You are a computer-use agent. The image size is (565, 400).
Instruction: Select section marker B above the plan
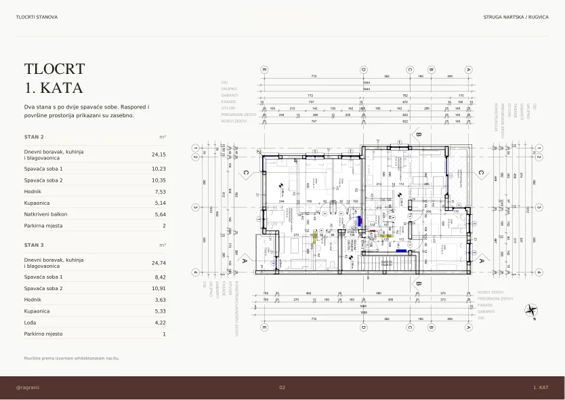[x=418, y=134]
